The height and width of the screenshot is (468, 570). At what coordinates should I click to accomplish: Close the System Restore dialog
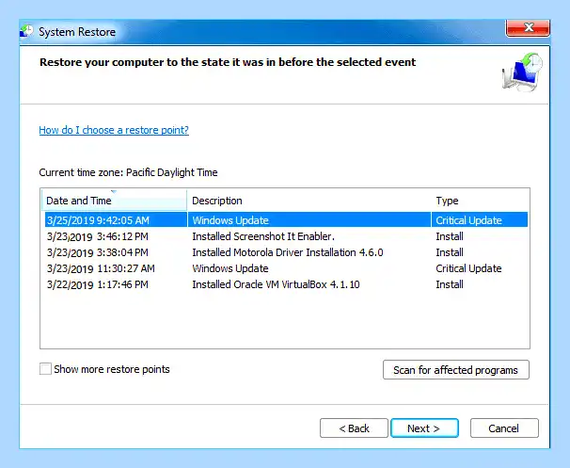point(528,27)
